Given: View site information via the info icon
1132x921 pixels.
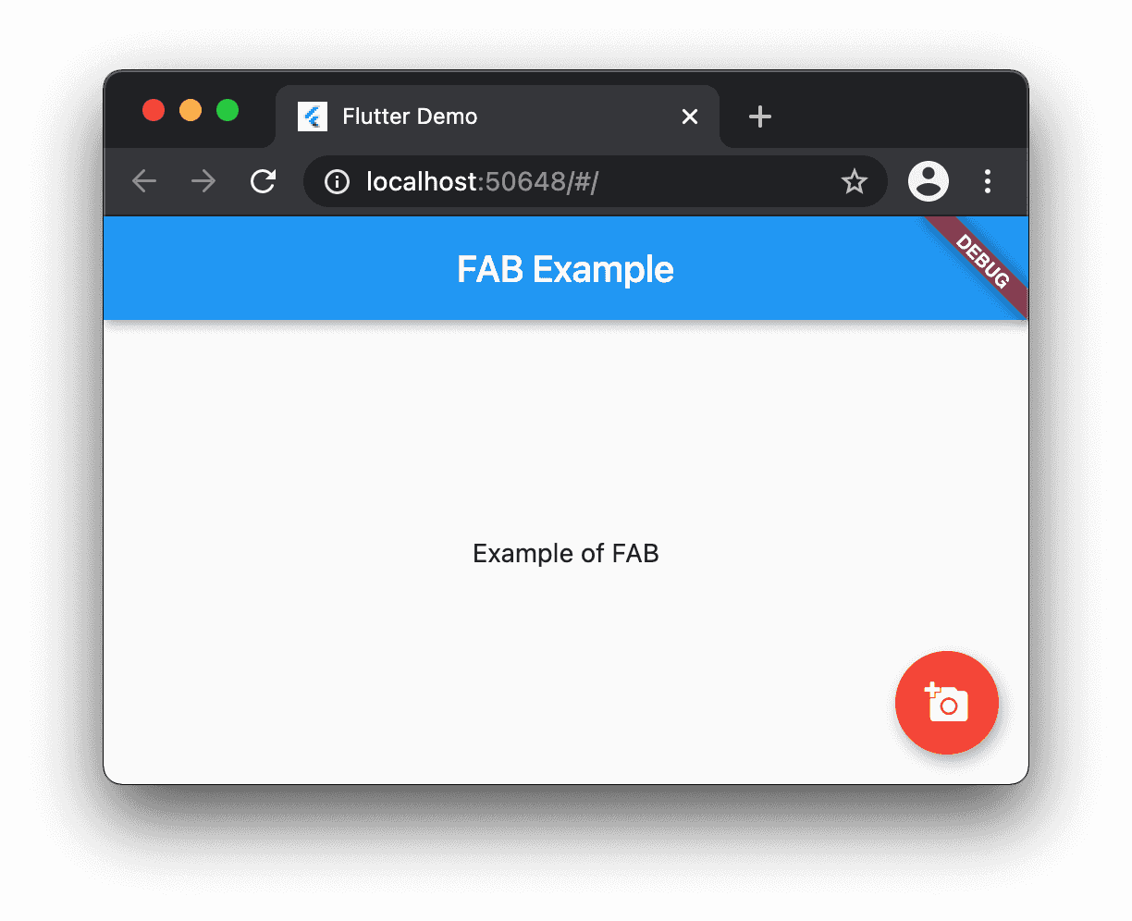Looking at the screenshot, I should click(337, 181).
